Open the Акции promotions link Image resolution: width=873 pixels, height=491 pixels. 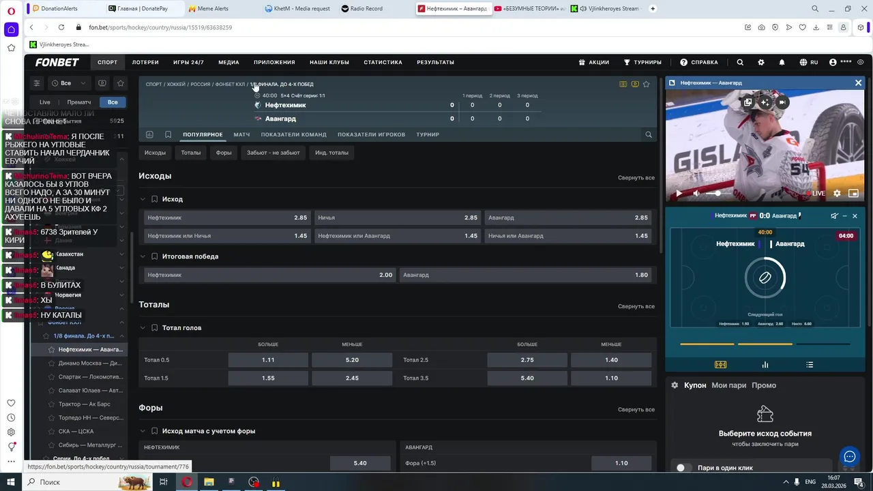(593, 62)
